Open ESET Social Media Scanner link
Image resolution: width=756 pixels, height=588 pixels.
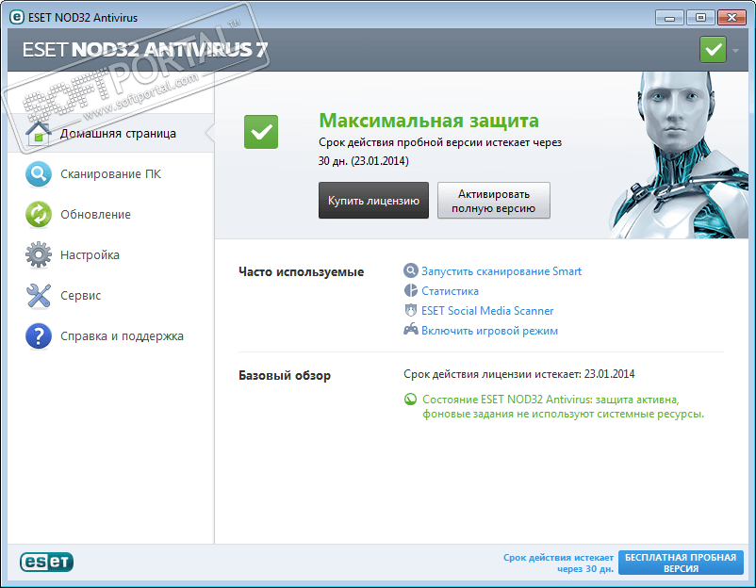(487, 311)
